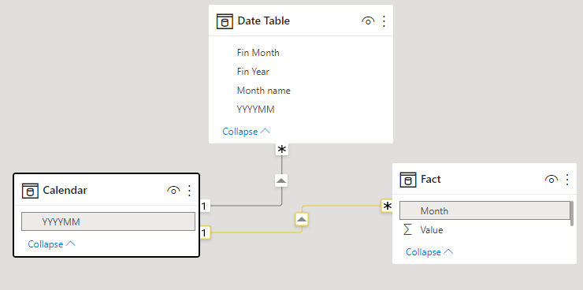
Task: Click the Fact table field list scrollbar
Action: click(572, 214)
